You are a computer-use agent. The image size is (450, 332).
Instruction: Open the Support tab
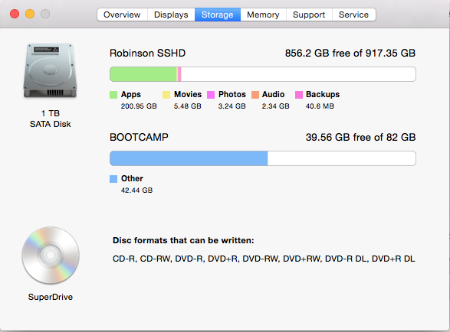[309, 15]
